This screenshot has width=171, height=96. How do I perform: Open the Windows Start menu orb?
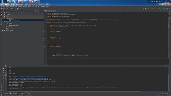click(x=2, y=2)
